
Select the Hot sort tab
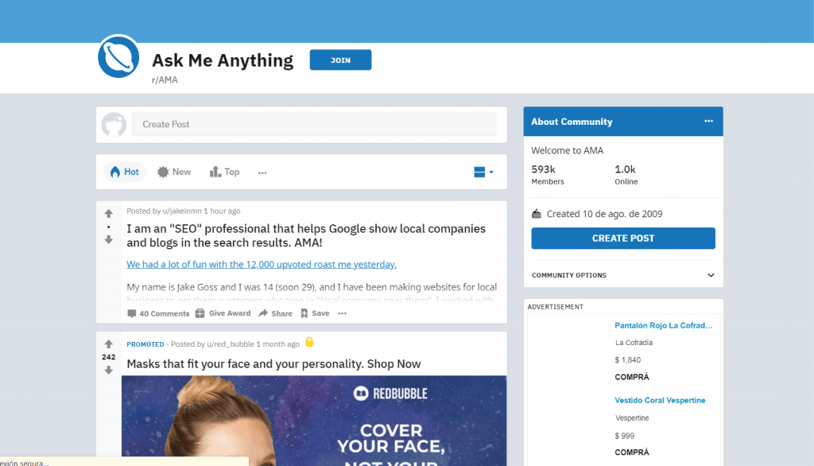pos(125,172)
